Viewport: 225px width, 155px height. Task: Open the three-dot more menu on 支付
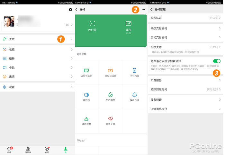coord(143,9)
